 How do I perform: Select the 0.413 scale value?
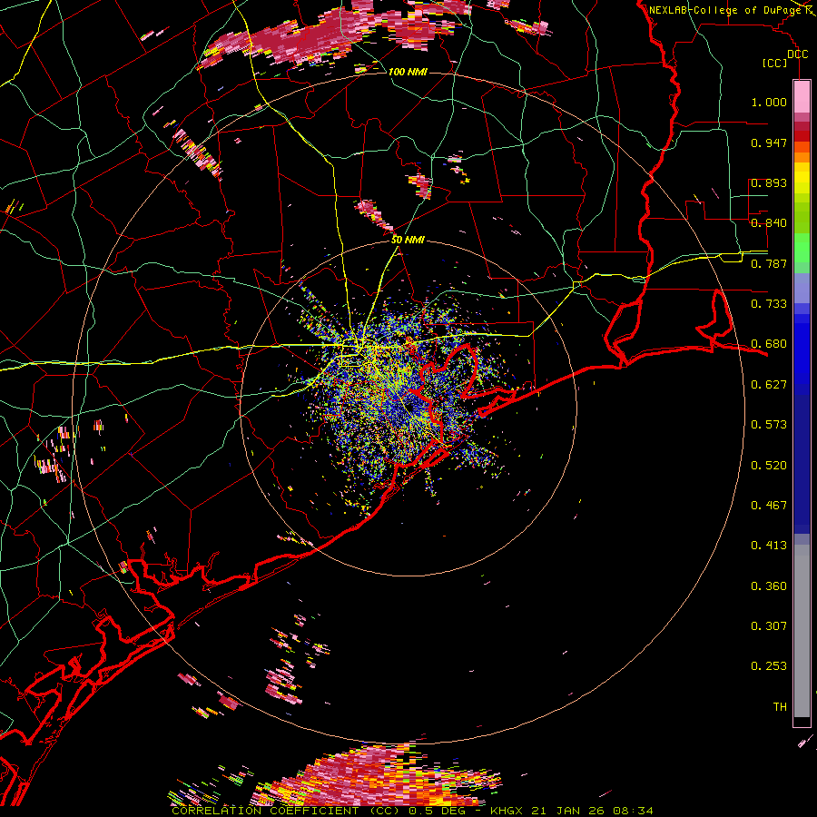click(769, 546)
